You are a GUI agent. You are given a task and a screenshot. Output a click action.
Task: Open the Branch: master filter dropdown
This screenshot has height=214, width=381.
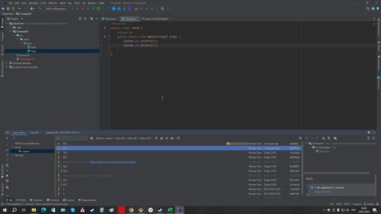(105, 138)
